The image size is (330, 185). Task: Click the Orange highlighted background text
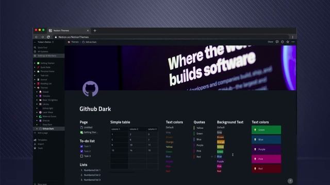point(221,142)
